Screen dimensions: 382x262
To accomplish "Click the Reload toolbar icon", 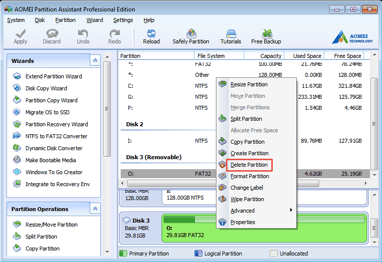I will (151, 33).
